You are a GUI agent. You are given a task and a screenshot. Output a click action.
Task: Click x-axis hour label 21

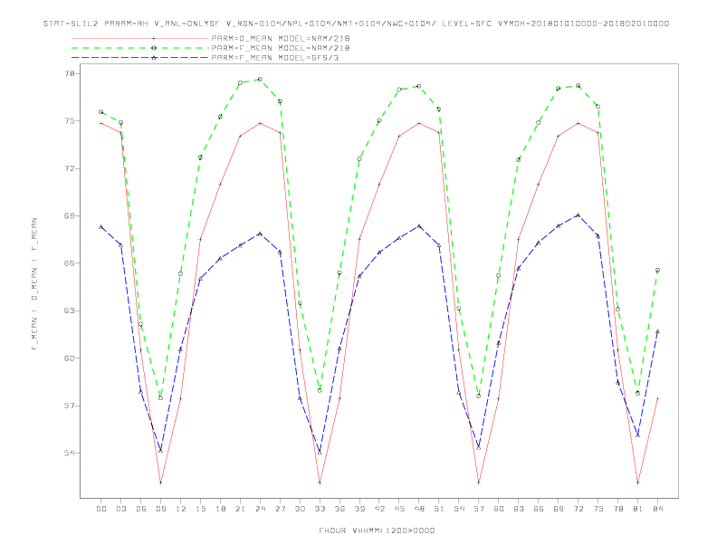240,509
